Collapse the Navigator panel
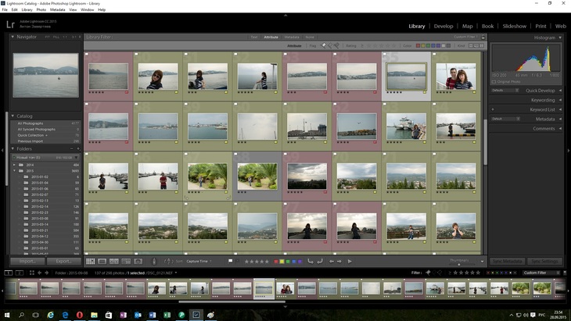 [13, 37]
